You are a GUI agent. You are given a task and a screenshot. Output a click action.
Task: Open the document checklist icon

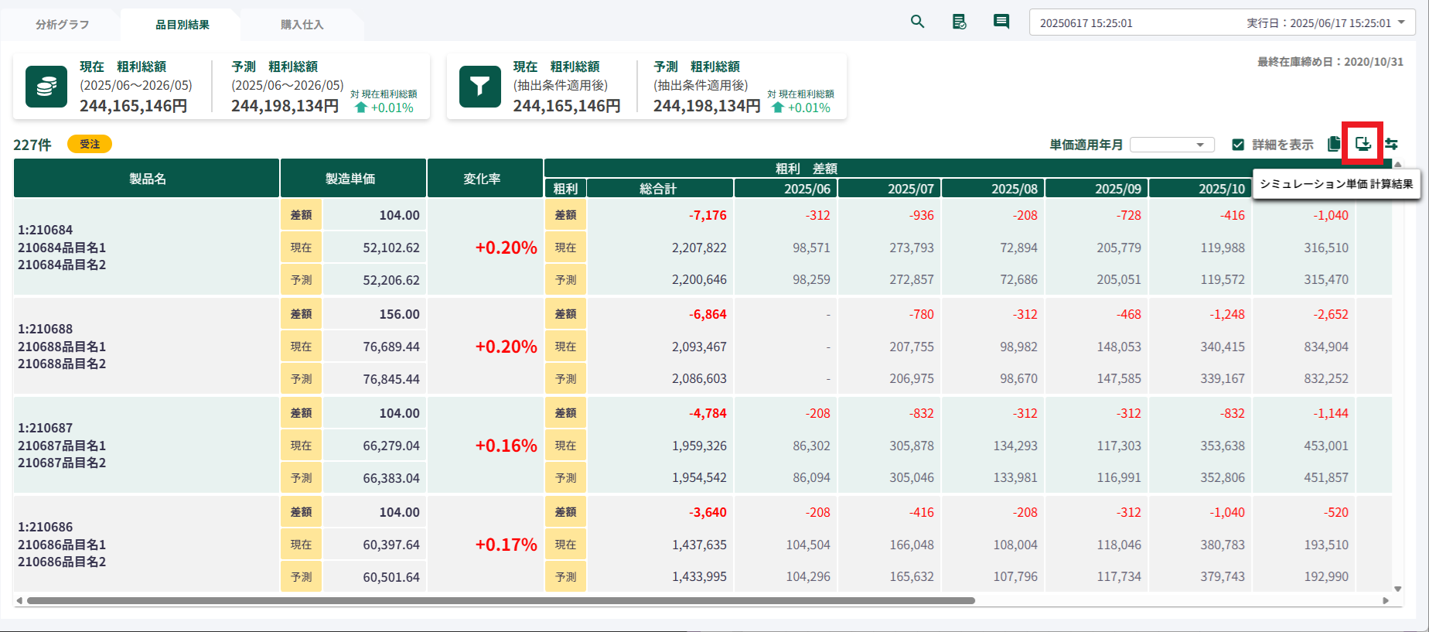(959, 22)
